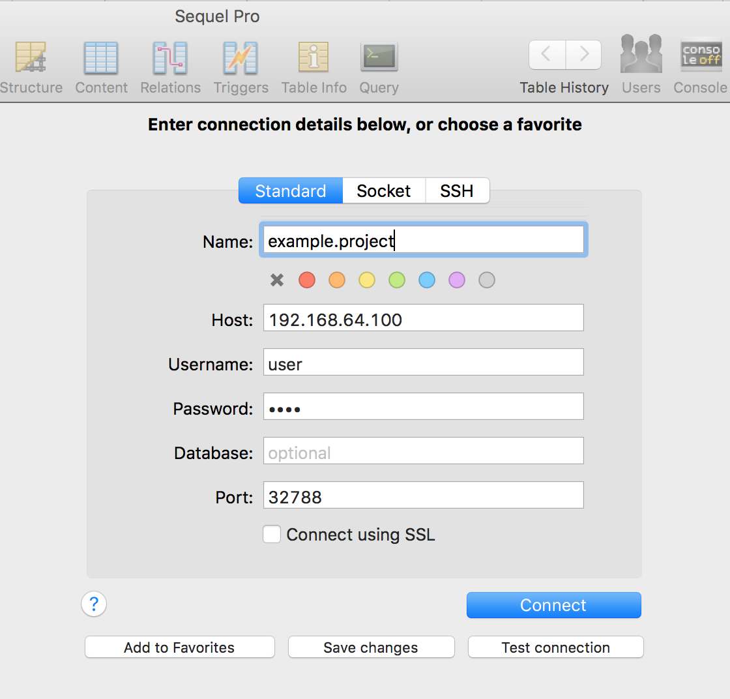Focus the Name field with example.project
Viewport: 730px width, 699px height.
pyautogui.click(x=423, y=240)
